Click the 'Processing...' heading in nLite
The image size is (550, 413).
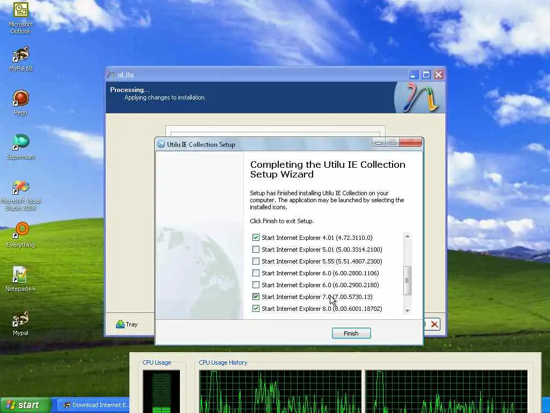[x=130, y=90]
